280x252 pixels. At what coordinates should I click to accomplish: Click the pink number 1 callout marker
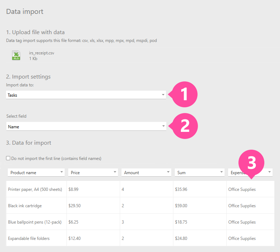click(x=184, y=95)
